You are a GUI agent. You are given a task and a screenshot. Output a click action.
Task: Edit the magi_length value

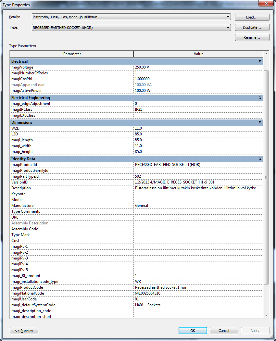click(198, 140)
